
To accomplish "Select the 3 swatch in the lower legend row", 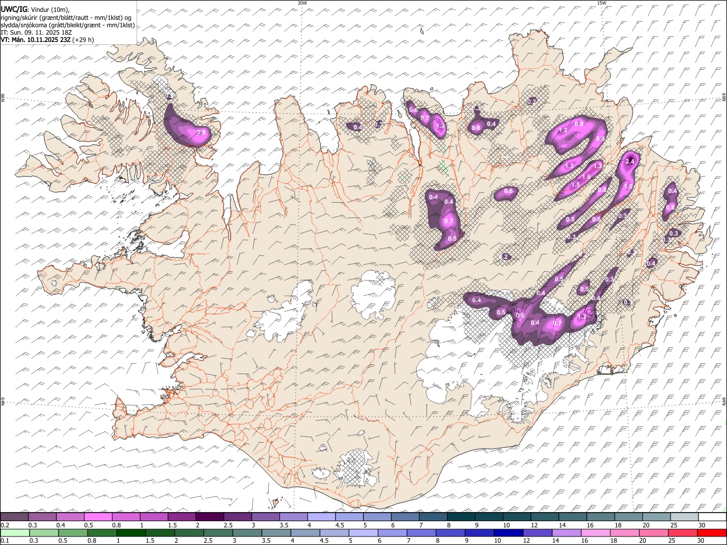I will (x=247, y=533).
